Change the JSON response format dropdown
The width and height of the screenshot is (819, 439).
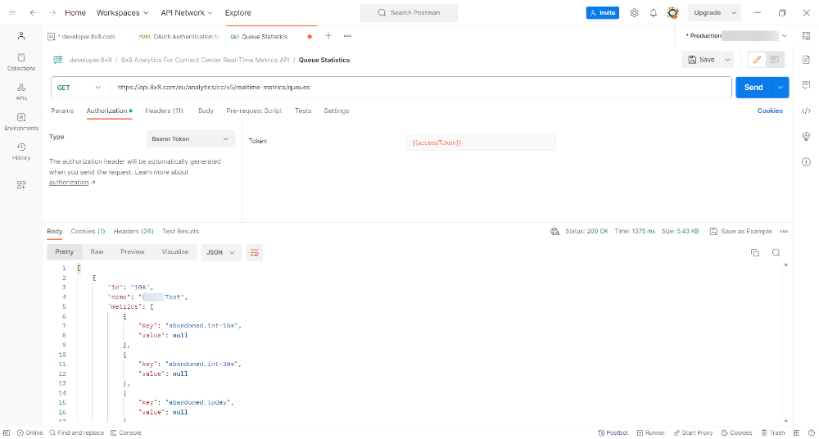tap(221, 252)
